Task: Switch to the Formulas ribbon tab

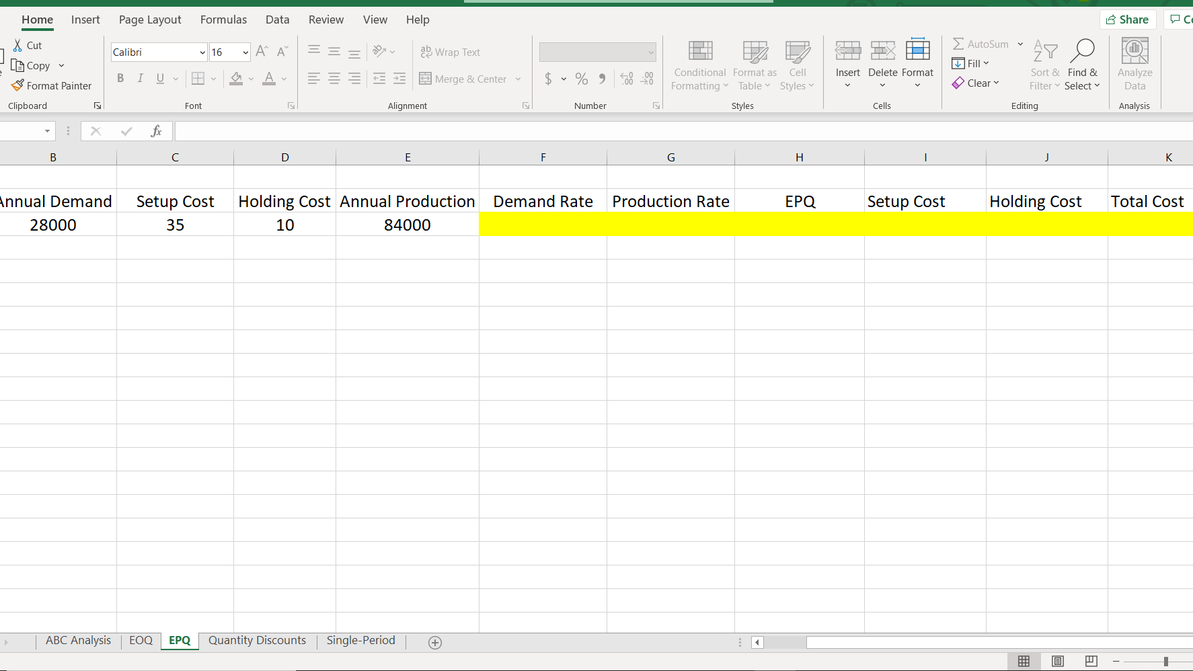Action: coord(223,19)
